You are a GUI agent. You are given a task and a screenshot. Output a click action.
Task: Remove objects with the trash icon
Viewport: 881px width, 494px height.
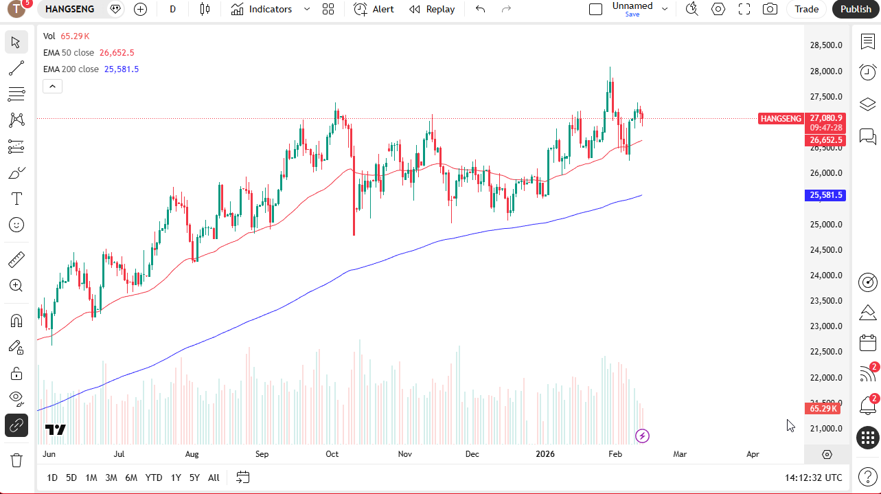tap(16, 460)
